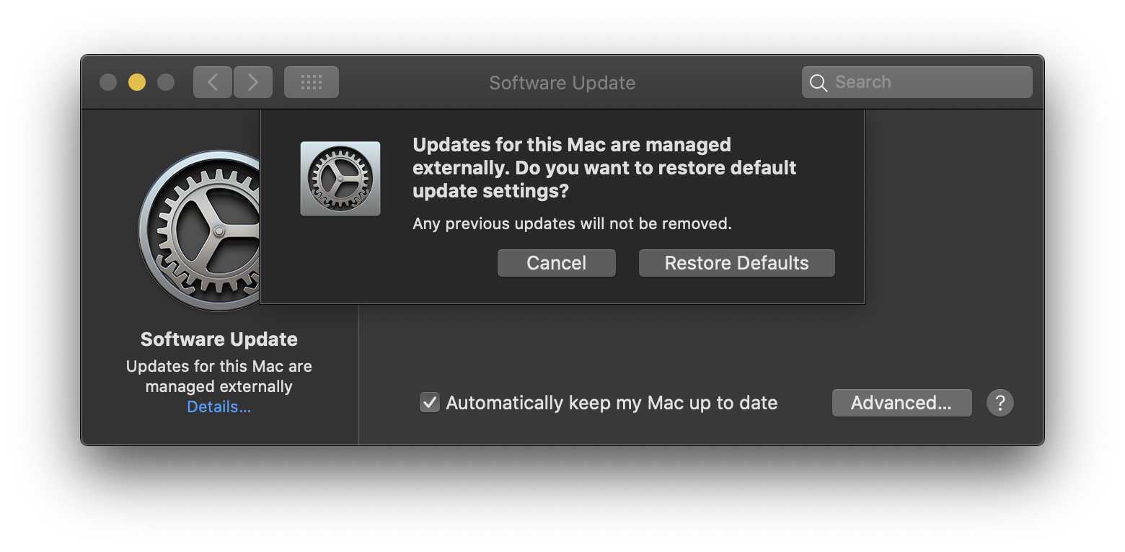This screenshot has height=552, width=1125.
Task: Open help with the question mark button
Action: 1000,403
